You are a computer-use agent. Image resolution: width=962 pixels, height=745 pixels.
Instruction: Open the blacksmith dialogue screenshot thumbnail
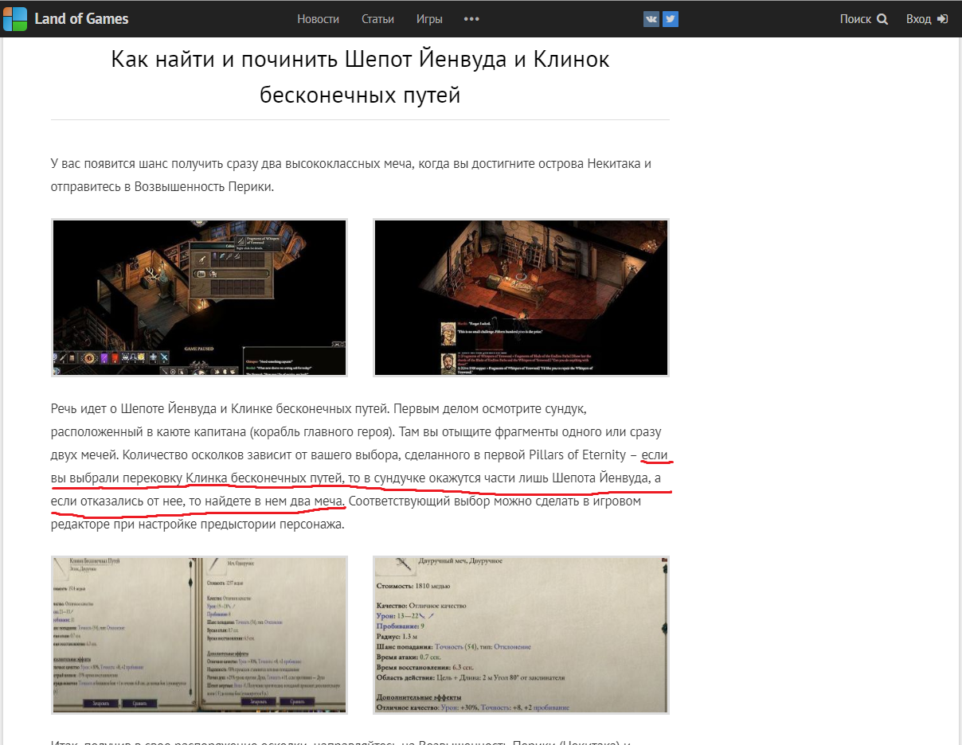pyautogui.click(x=521, y=298)
